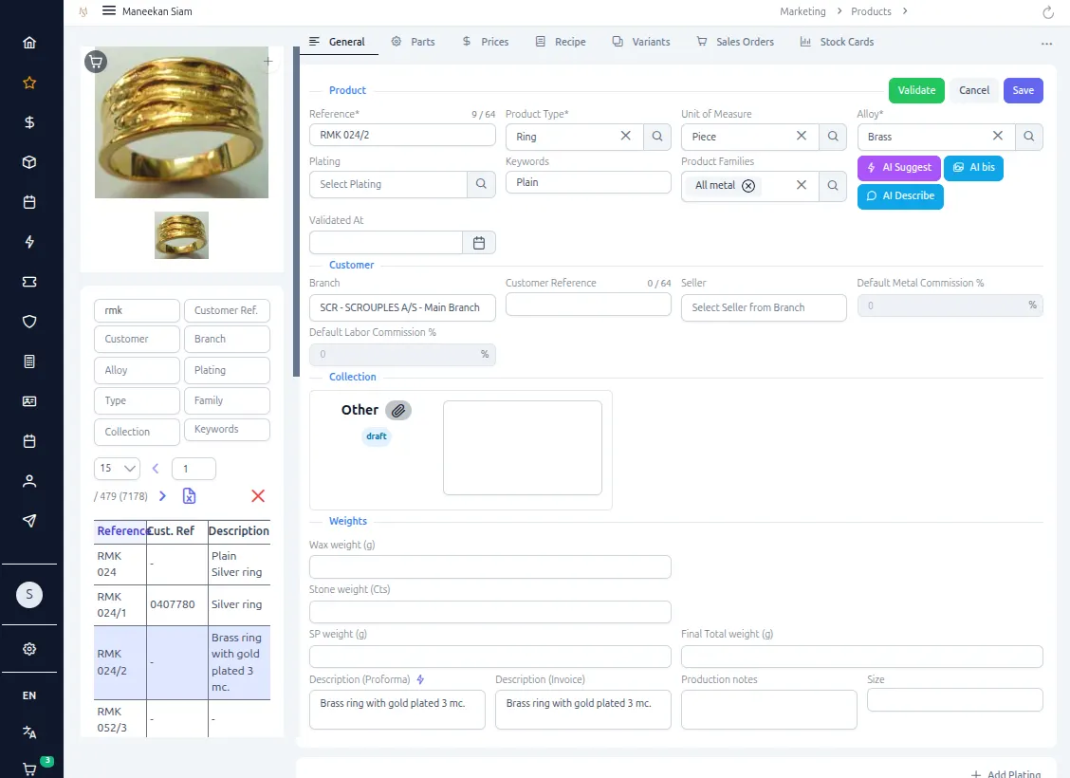The height and width of the screenshot is (778, 1070).
Task: Open the Validated At calendar picker
Action: [x=479, y=243]
